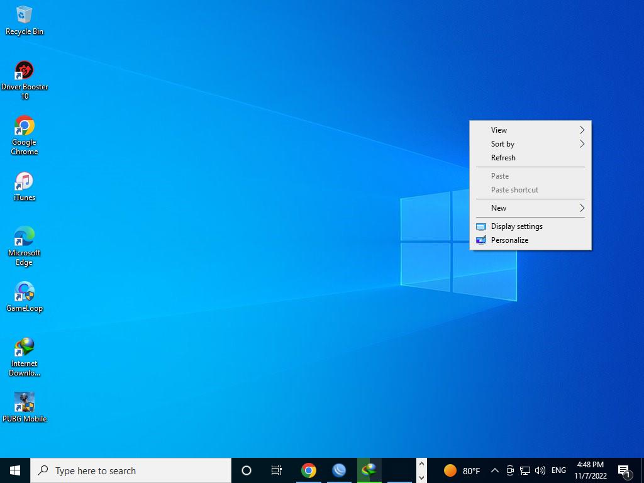The height and width of the screenshot is (483, 644).
Task: Click the Windows Start button
Action: coord(15,470)
